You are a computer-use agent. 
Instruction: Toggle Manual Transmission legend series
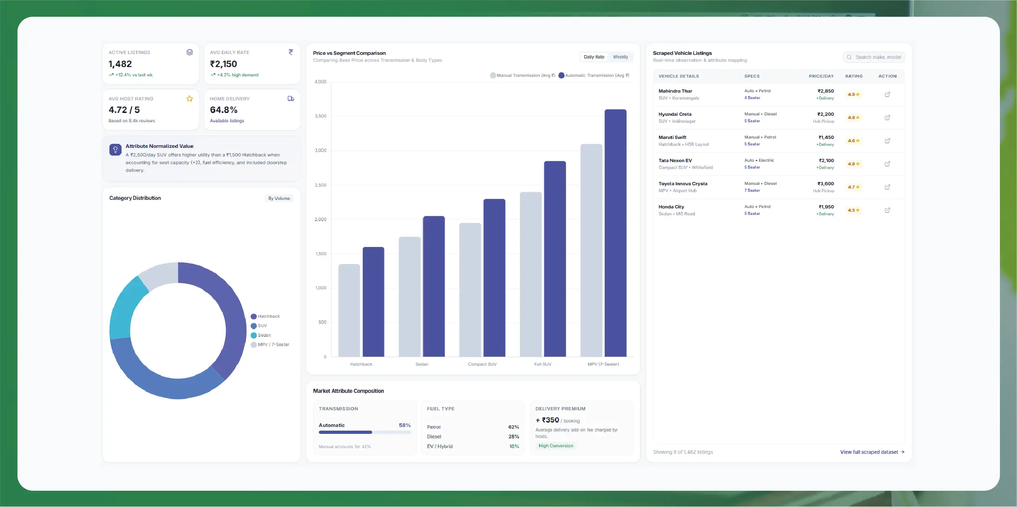523,76
